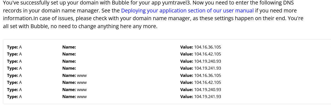The image size is (331, 105).
Task: Click the www record's 104.16.42.105 value
Action: pos(207,82)
